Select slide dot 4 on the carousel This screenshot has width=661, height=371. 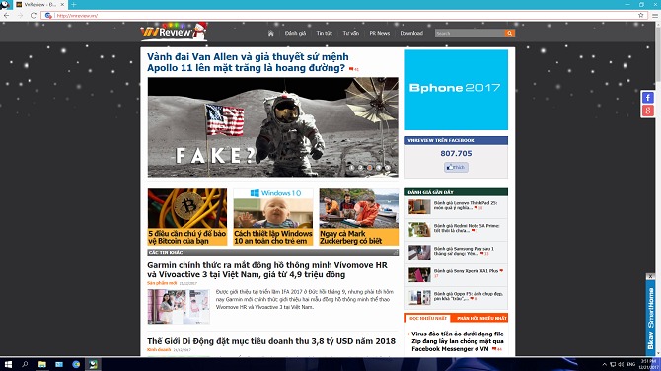click(x=378, y=168)
